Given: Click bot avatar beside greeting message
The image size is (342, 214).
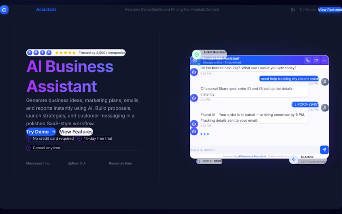Looking at the screenshot, I should click(194, 72).
